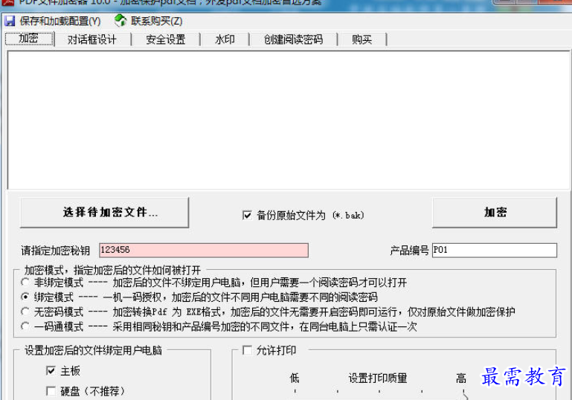Click the empty file list area

click(x=288, y=120)
